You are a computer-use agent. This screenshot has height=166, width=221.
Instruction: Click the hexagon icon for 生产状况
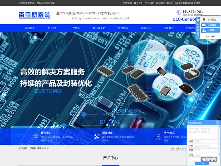[158, 136]
